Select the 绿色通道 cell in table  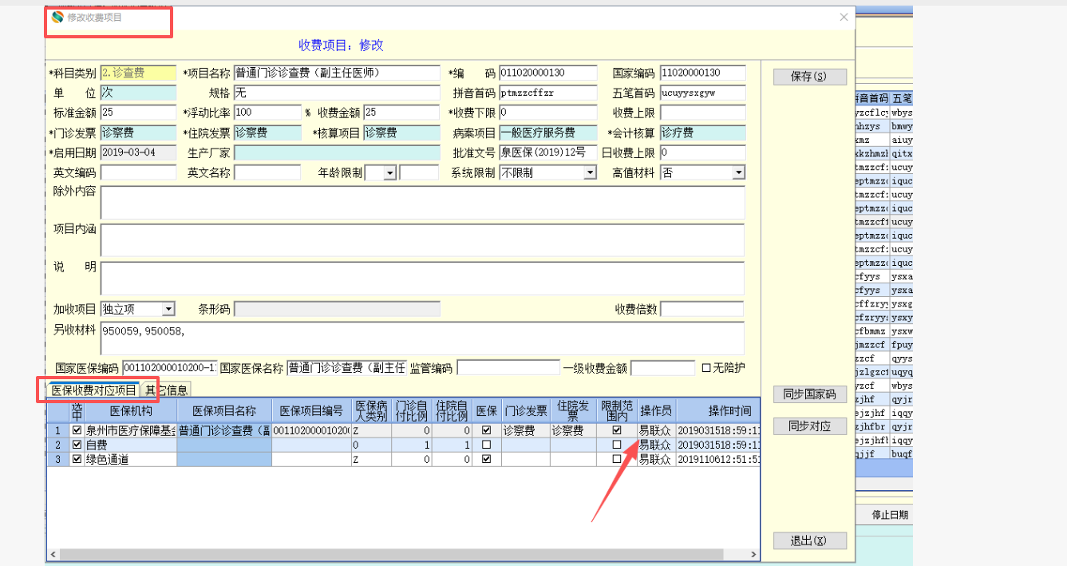point(131,459)
